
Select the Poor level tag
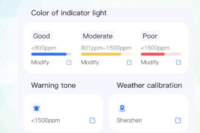click(150, 36)
